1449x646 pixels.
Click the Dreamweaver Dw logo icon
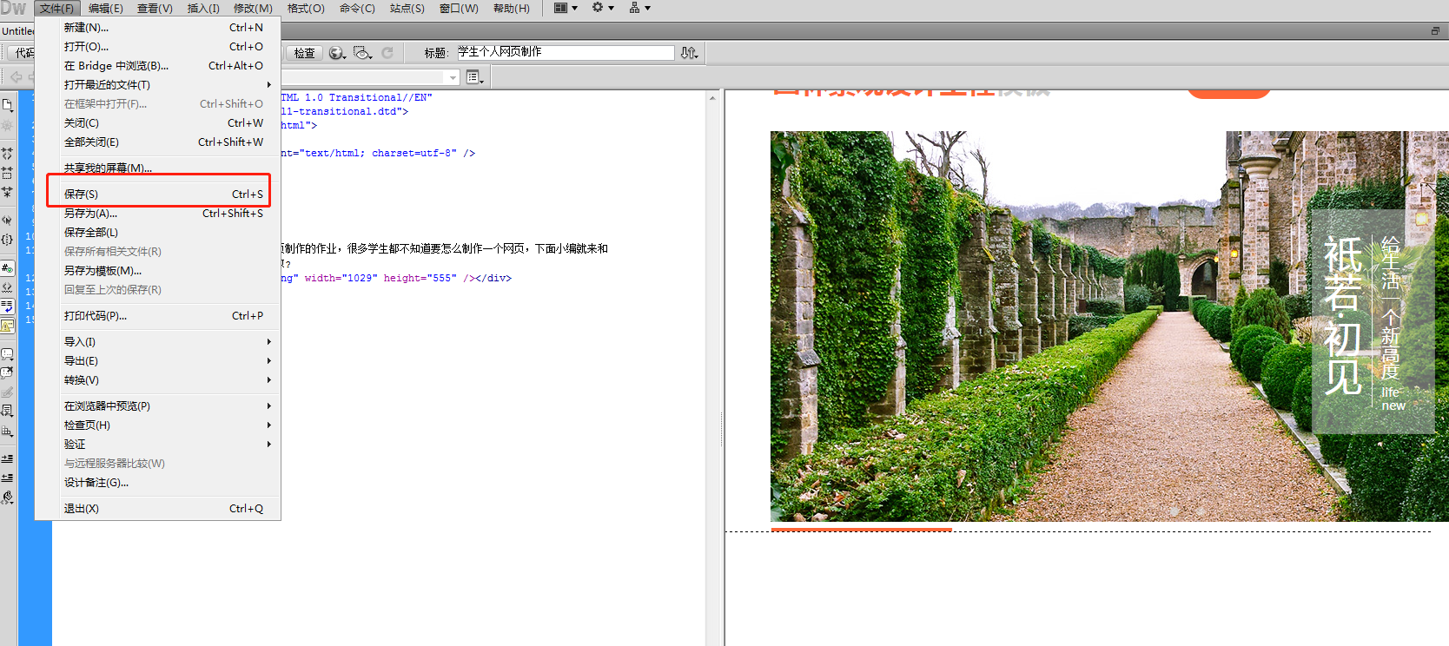coord(13,8)
